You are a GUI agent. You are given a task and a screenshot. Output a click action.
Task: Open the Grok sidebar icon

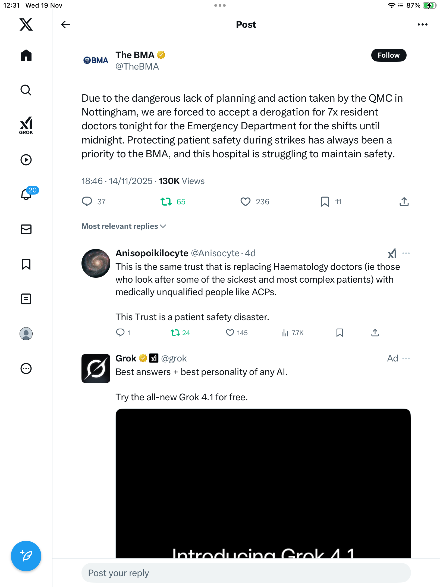tap(26, 125)
